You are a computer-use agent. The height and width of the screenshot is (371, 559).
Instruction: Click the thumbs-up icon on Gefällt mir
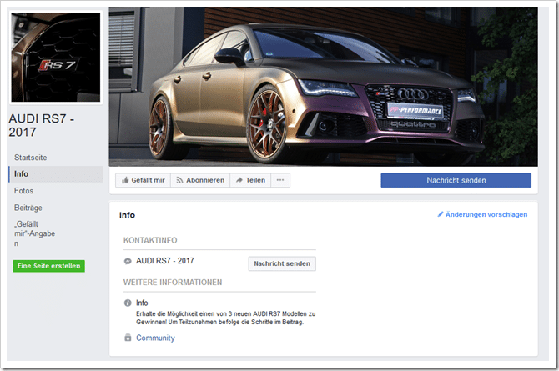point(125,180)
